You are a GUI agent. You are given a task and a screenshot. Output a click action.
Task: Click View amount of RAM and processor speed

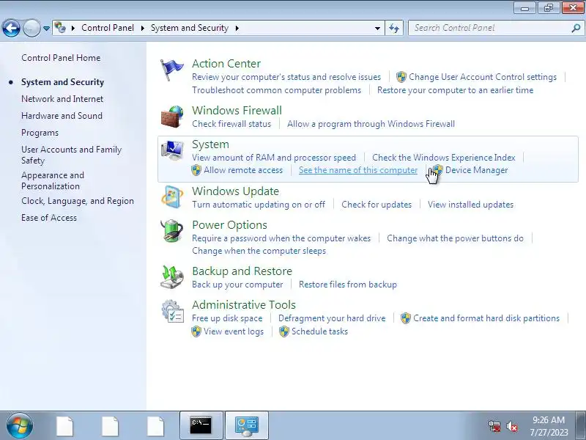pyautogui.click(x=274, y=158)
